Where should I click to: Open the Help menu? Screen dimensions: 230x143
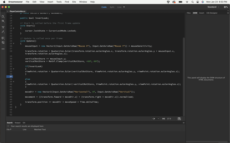point(92,2)
